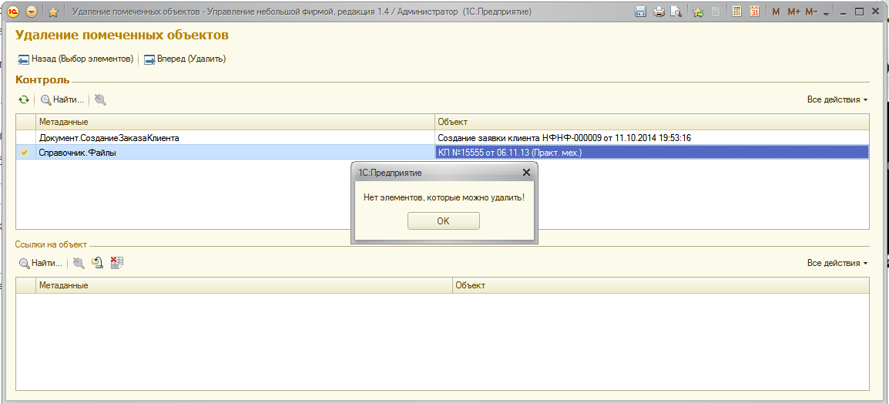Click the save diskette icon
The image size is (889, 404).
[x=640, y=12]
